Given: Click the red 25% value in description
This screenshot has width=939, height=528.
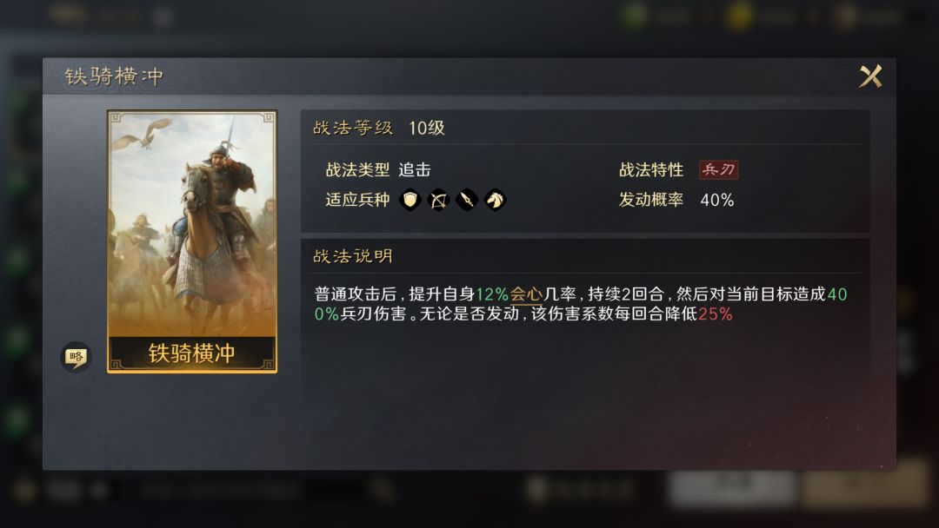Looking at the screenshot, I should point(716,313).
